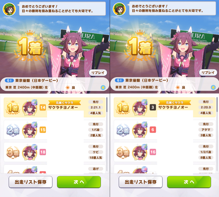Click the blue sun icon at the edge of the right info bar
219x197 pixels.
coord(213,87)
